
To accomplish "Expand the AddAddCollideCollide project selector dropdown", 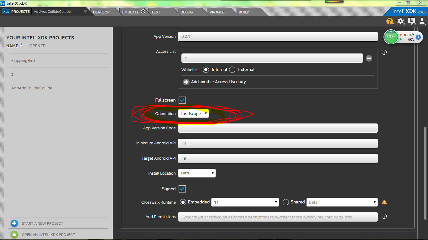I will (85, 12).
